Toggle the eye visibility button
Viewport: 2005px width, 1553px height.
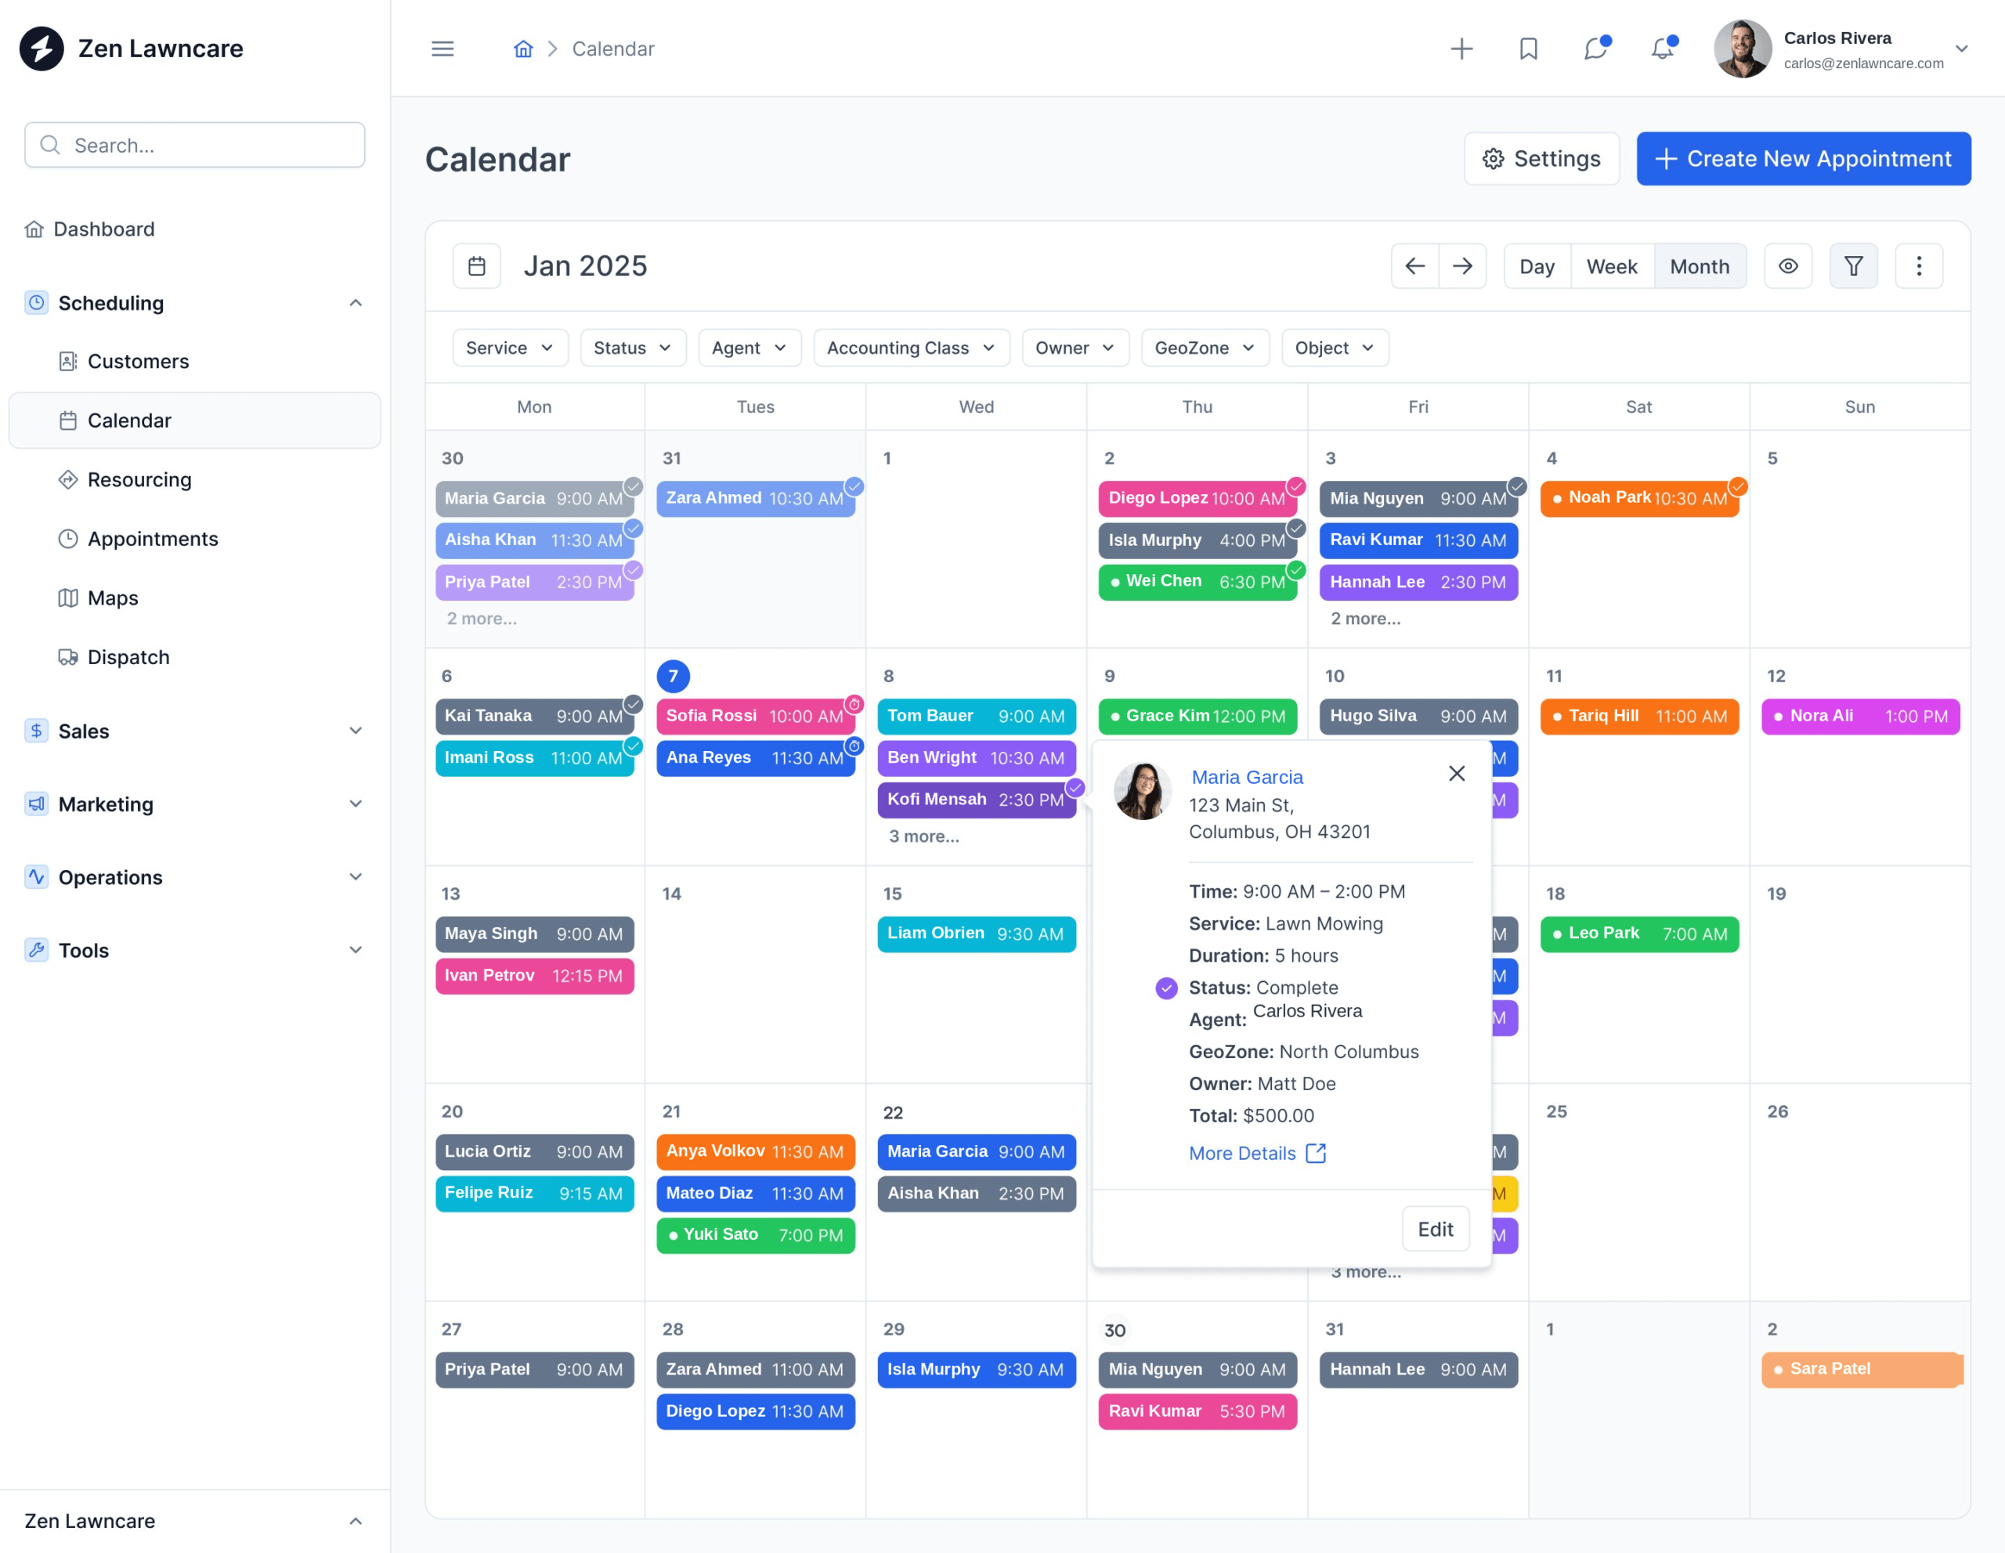pos(1787,266)
